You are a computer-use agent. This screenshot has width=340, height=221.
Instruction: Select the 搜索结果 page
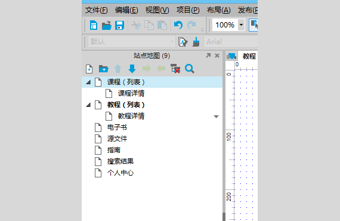tap(152, 161)
